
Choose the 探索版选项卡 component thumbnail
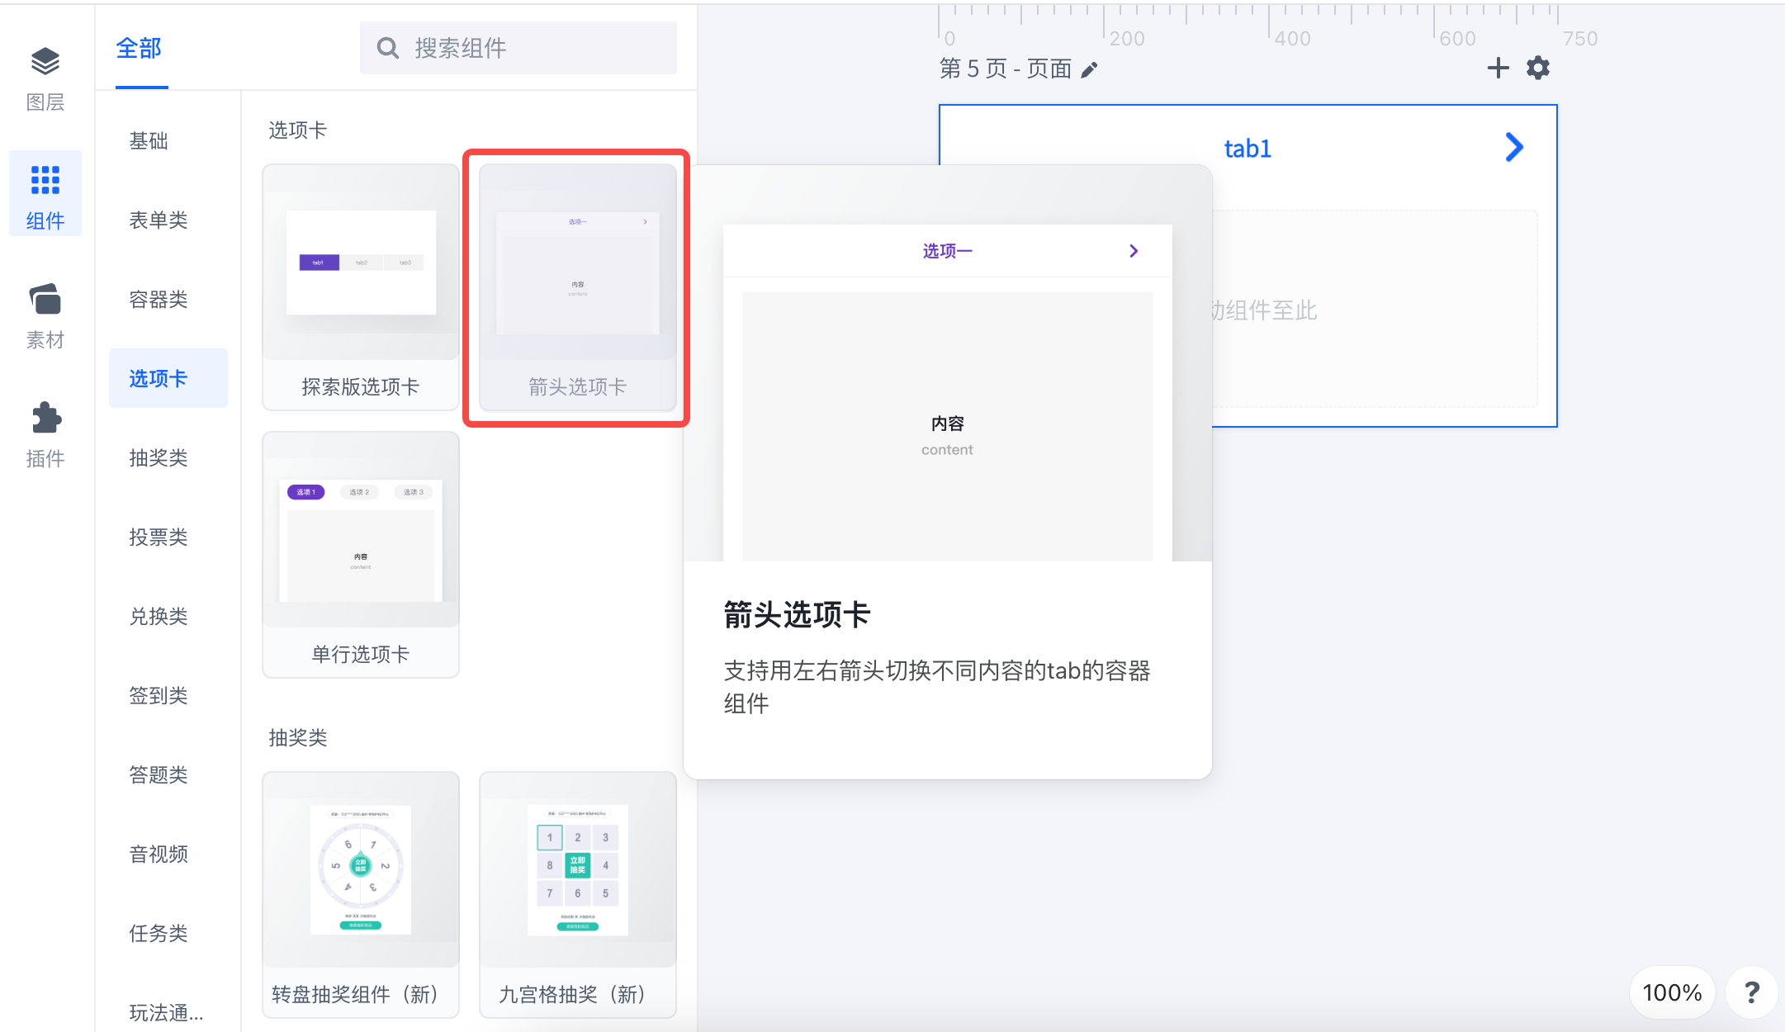[x=361, y=286]
